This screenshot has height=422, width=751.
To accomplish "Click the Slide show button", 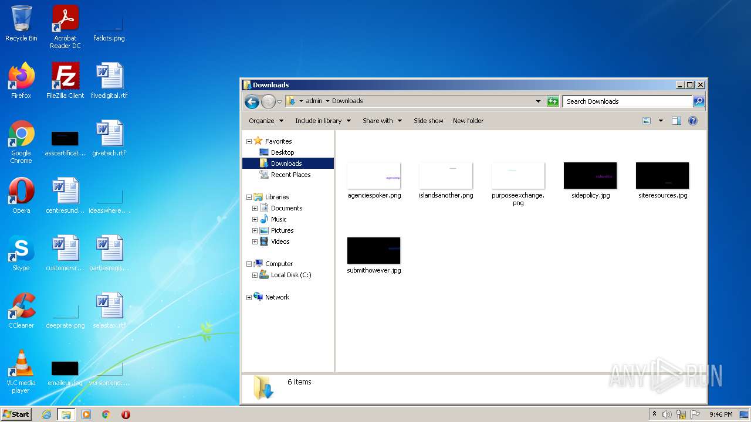I will (428, 121).
